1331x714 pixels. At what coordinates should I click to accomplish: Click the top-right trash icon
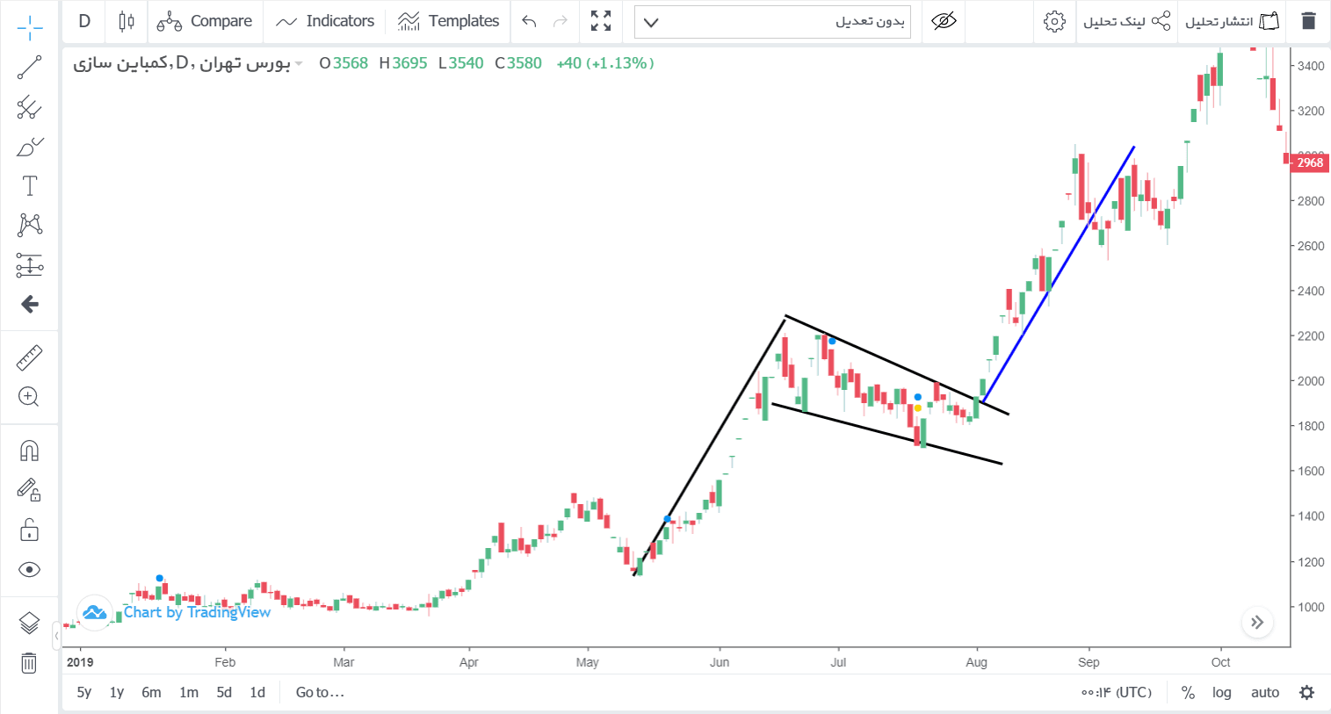pos(1308,21)
